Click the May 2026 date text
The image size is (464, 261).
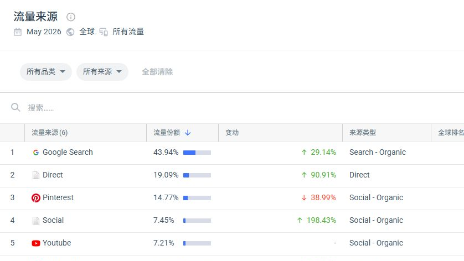[x=44, y=32]
